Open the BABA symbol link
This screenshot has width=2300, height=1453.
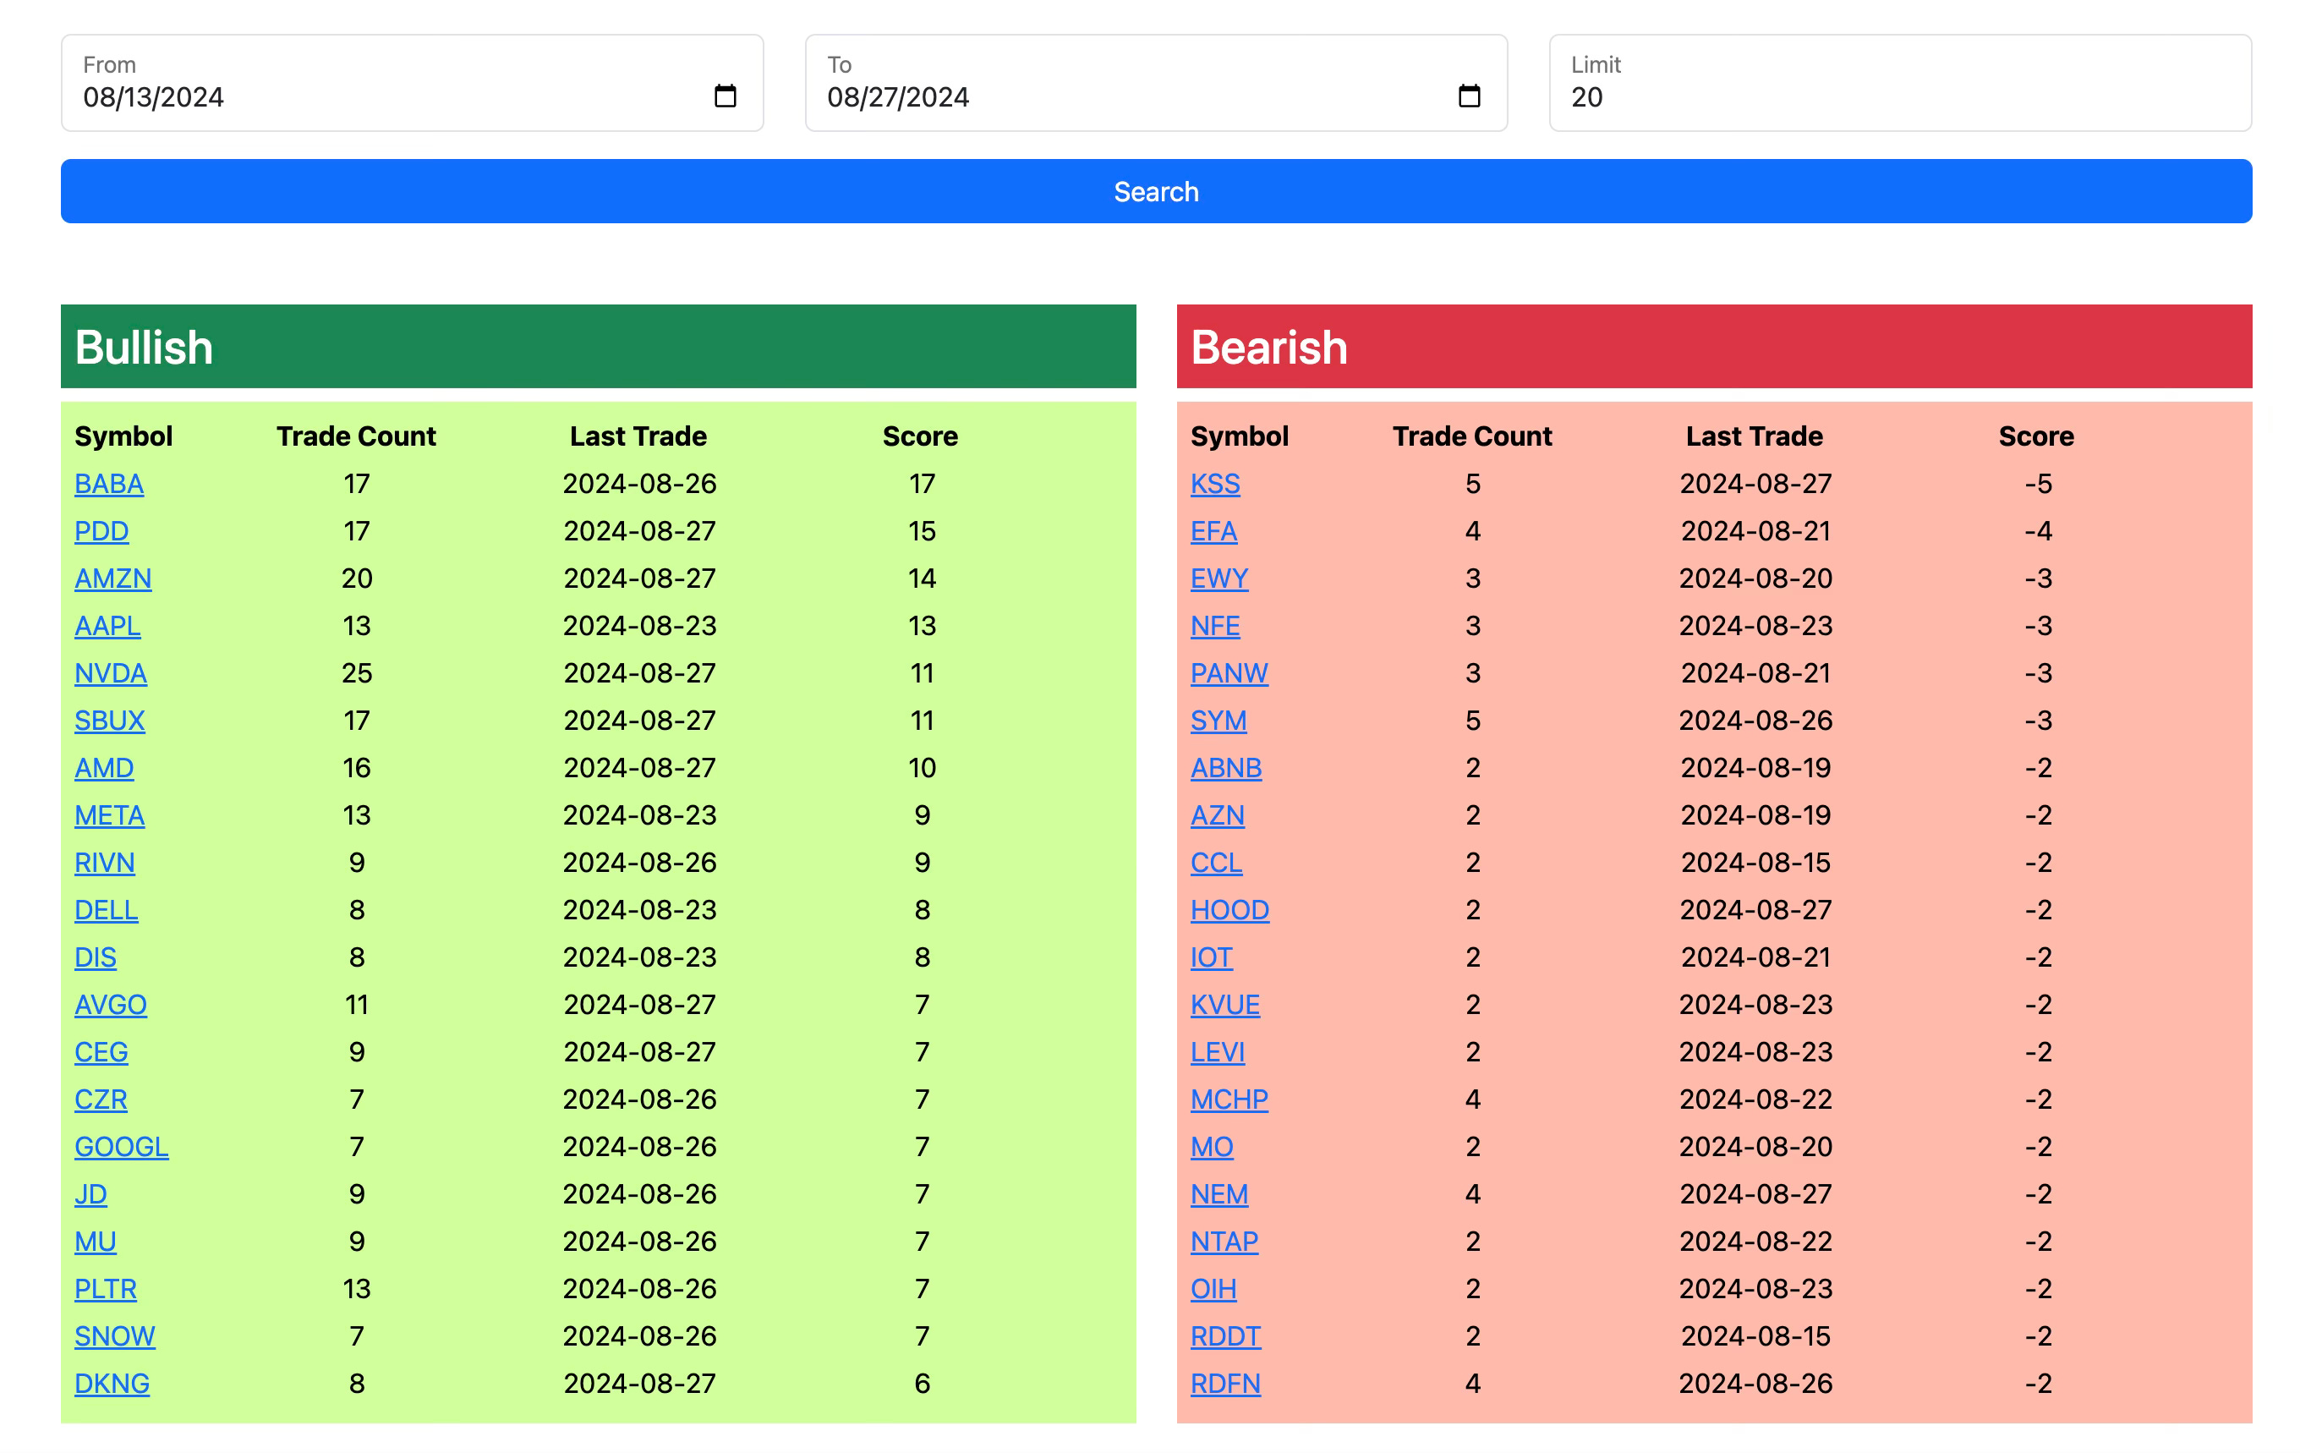(x=109, y=484)
